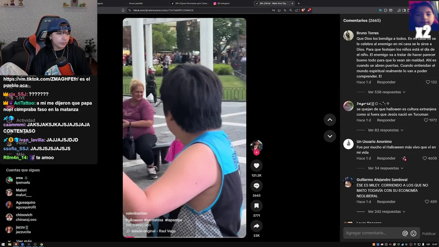This screenshot has width=439, height=247.
Task: Reply to Un Usuario Anonimo's comment
Action: click(x=386, y=158)
